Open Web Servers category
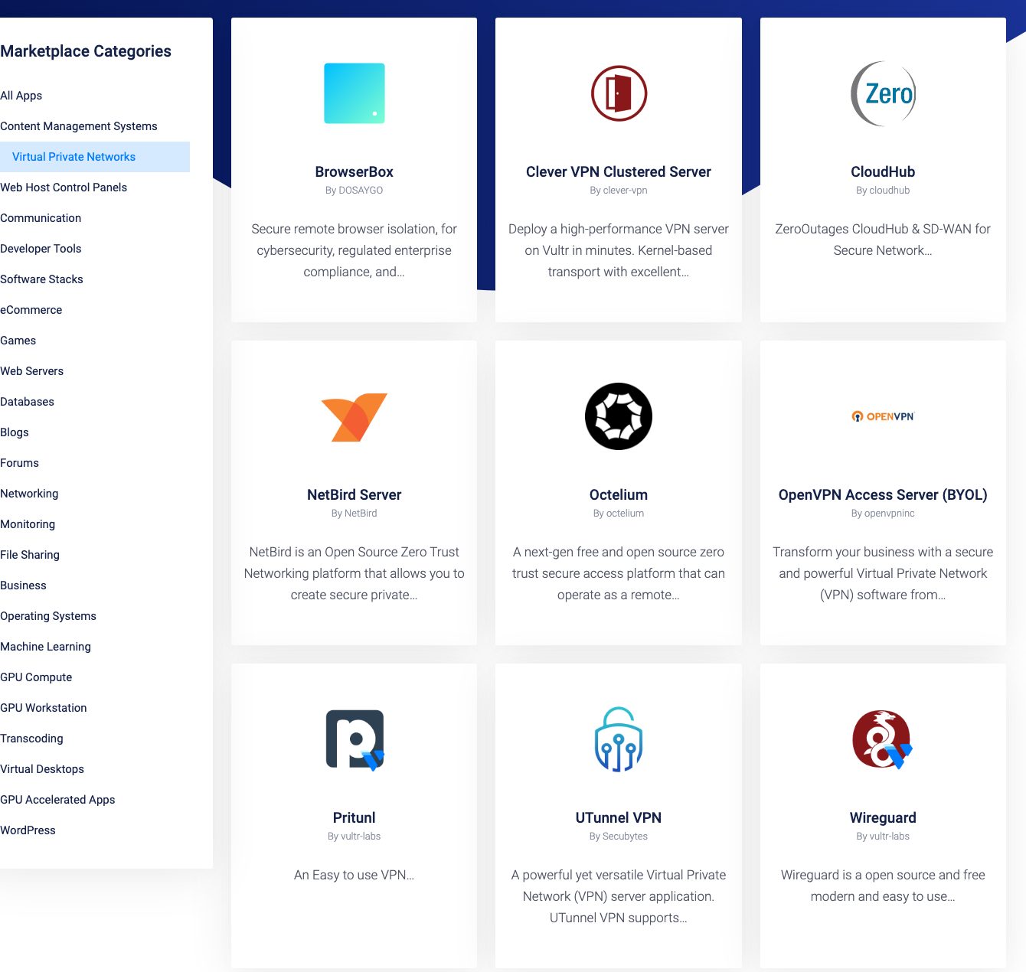 pos(32,371)
